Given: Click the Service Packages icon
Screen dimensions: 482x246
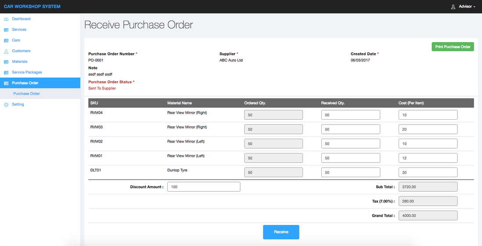Looking at the screenshot, I should click(x=6, y=72).
